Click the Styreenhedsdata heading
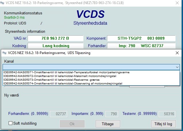183x131 pixels. (x=90, y=23)
